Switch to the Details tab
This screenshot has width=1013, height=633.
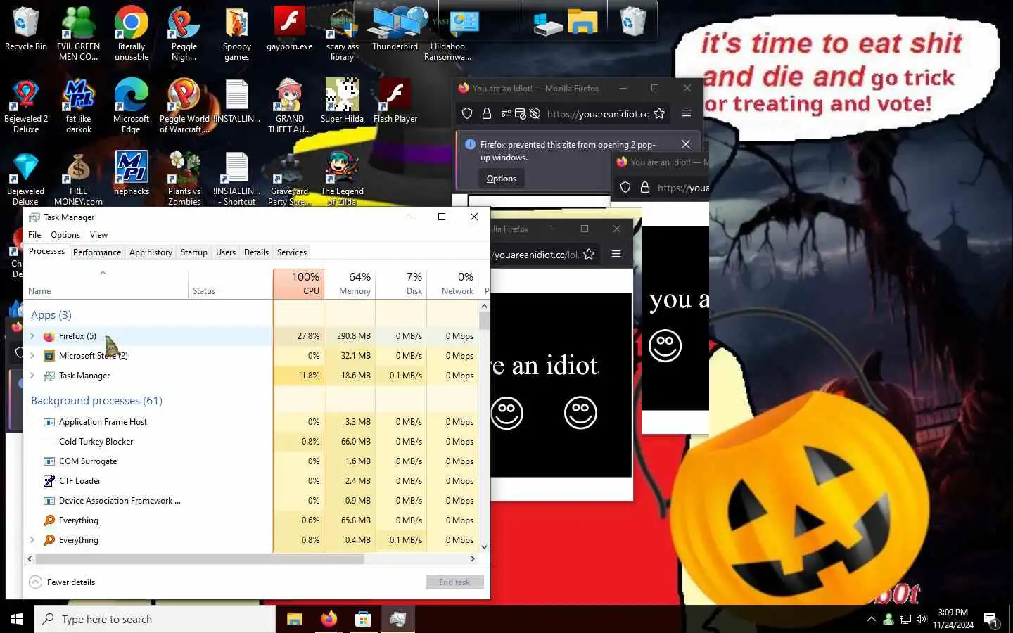[x=256, y=252]
